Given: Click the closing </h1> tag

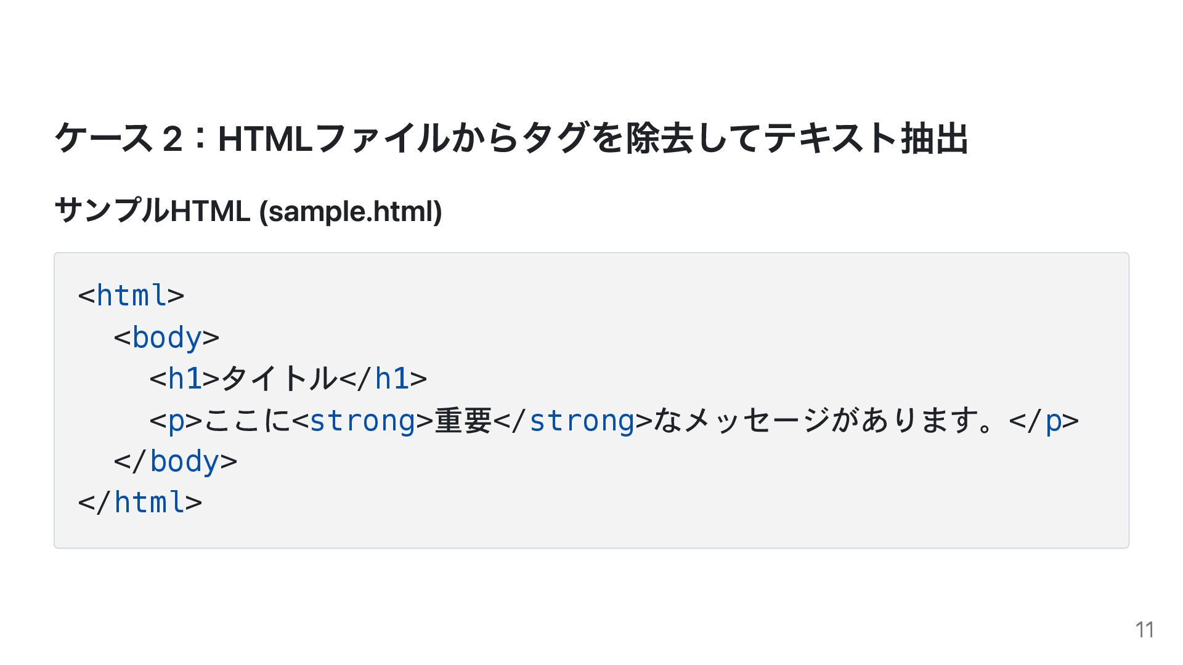Looking at the screenshot, I should pyautogui.click(x=383, y=379).
